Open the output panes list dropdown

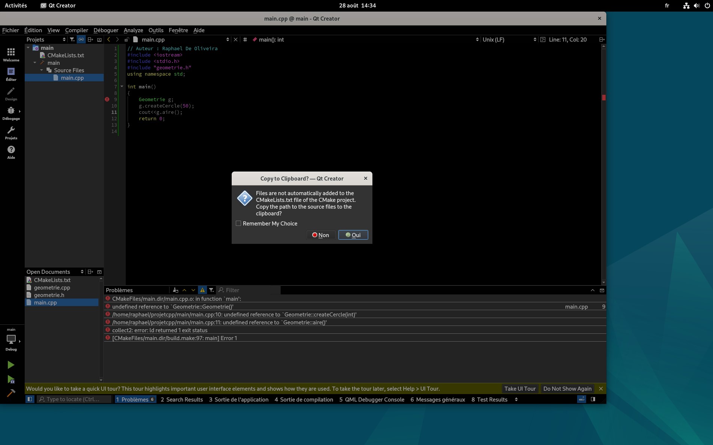click(516, 399)
